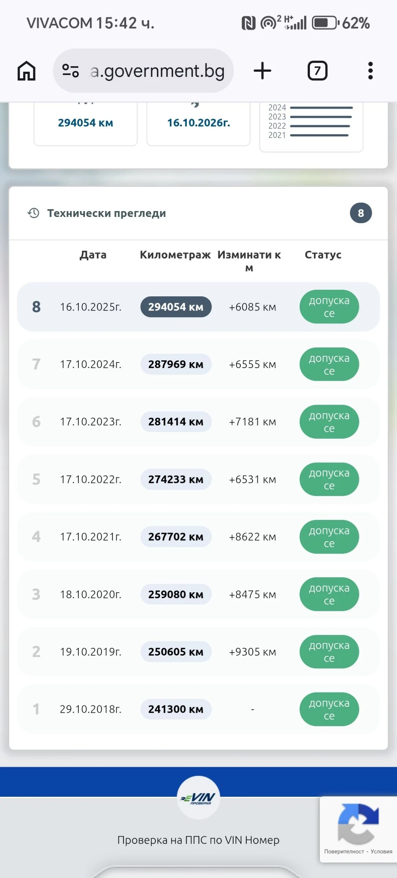Image resolution: width=397 pixels, height=878 pixels.
Task: Tap the 294054 км mileage badge in the table
Action: click(x=176, y=307)
